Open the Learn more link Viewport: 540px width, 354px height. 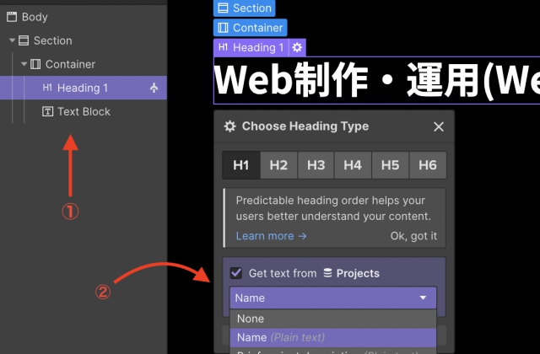coord(272,236)
